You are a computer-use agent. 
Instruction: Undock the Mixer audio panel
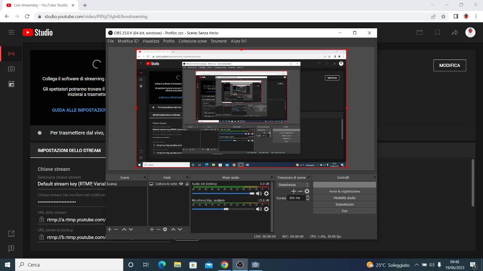coord(271,177)
